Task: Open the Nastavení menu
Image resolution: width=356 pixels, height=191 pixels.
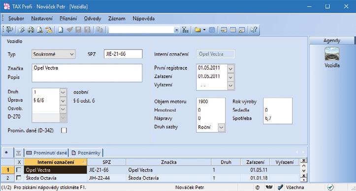Action: tap(42, 19)
